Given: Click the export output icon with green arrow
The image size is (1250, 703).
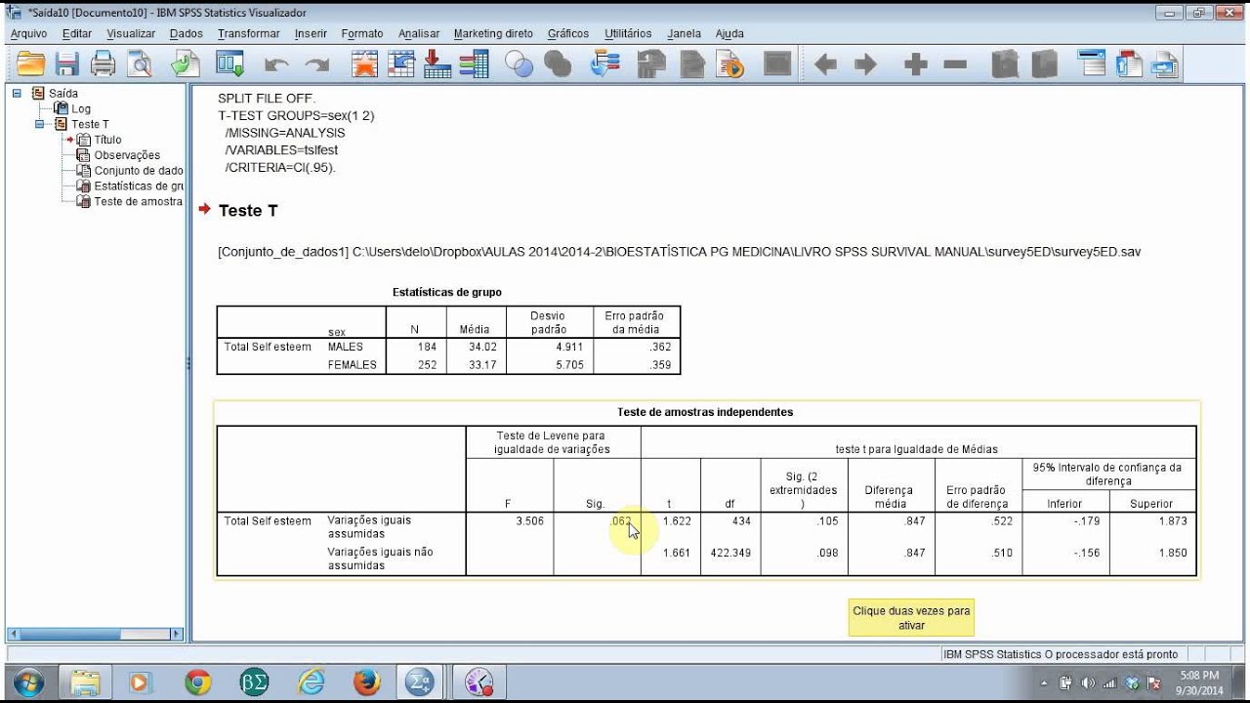Looking at the screenshot, I should (185, 64).
